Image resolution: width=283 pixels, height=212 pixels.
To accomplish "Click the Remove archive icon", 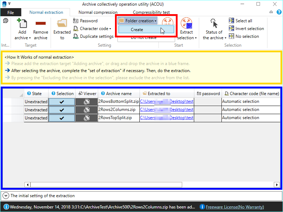I will tap(41, 24).
